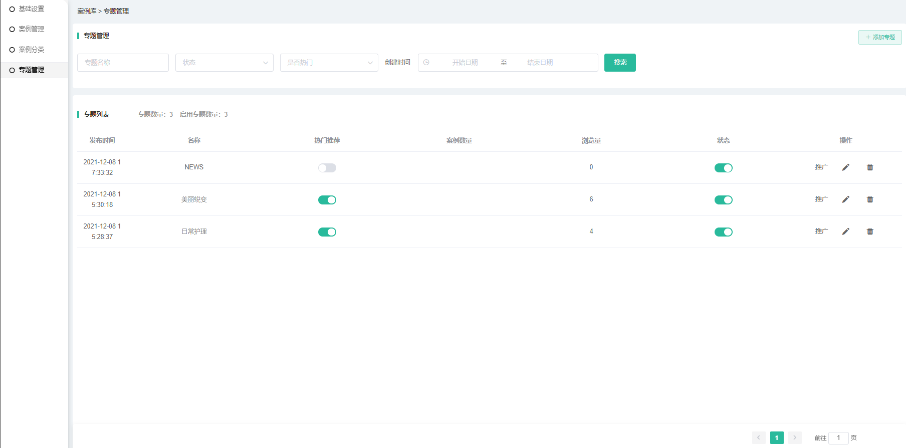Remove 日常护理 topic using trash icon
The height and width of the screenshot is (448, 906).
click(x=870, y=232)
